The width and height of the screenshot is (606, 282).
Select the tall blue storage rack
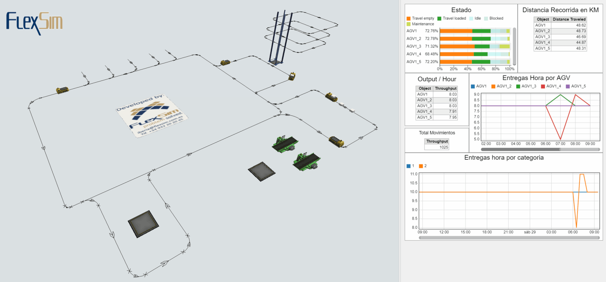tap(280, 38)
